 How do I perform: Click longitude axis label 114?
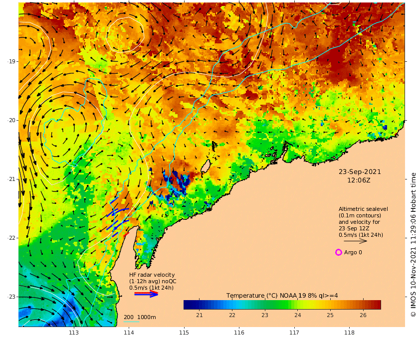[x=129, y=333]
